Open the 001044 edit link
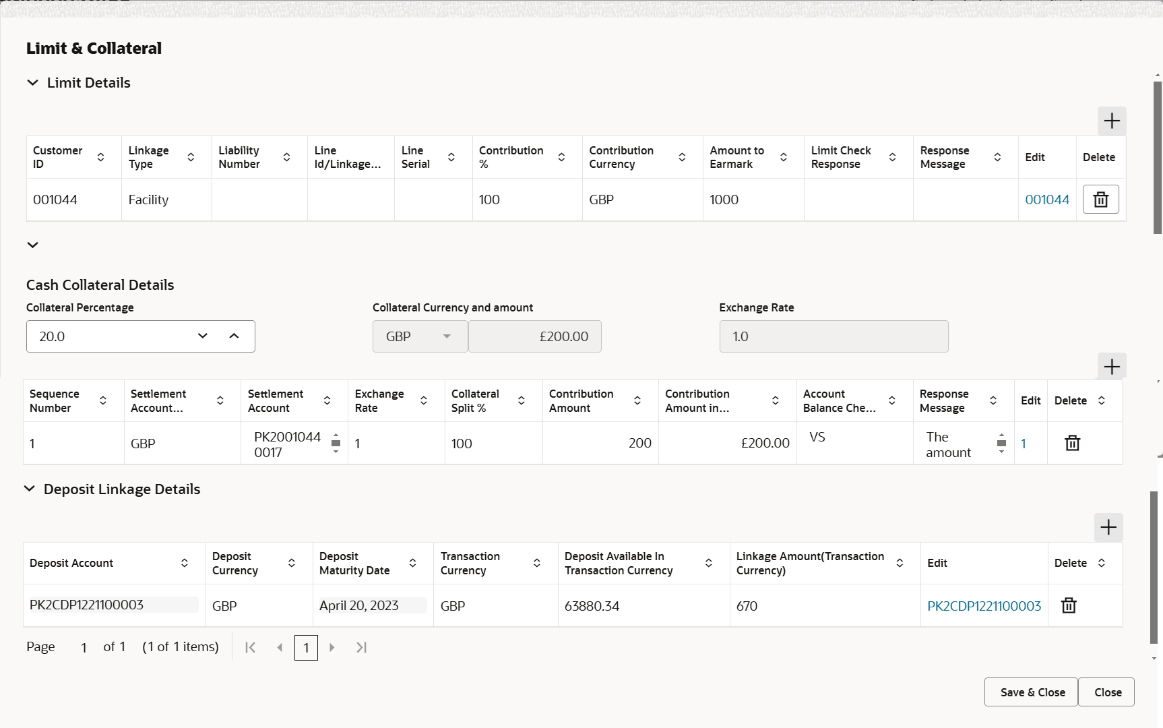The image size is (1163, 728). pyautogui.click(x=1047, y=200)
